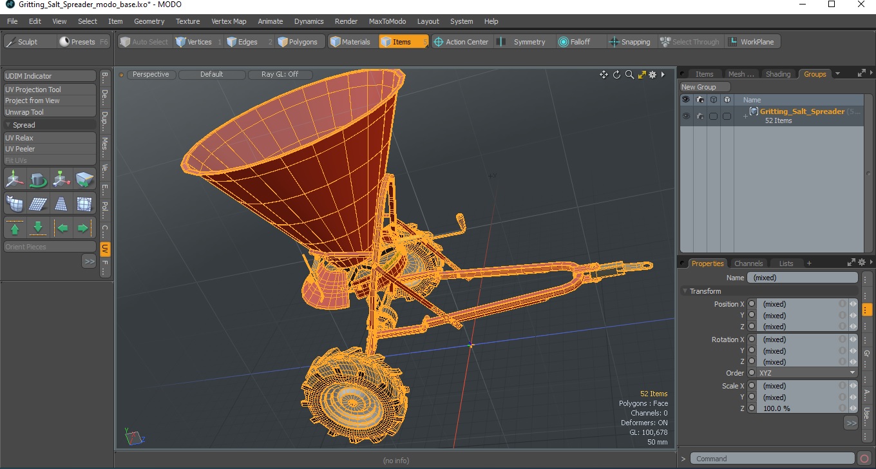Click the UV Relax button
876x469 pixels.
coord(50,138)
